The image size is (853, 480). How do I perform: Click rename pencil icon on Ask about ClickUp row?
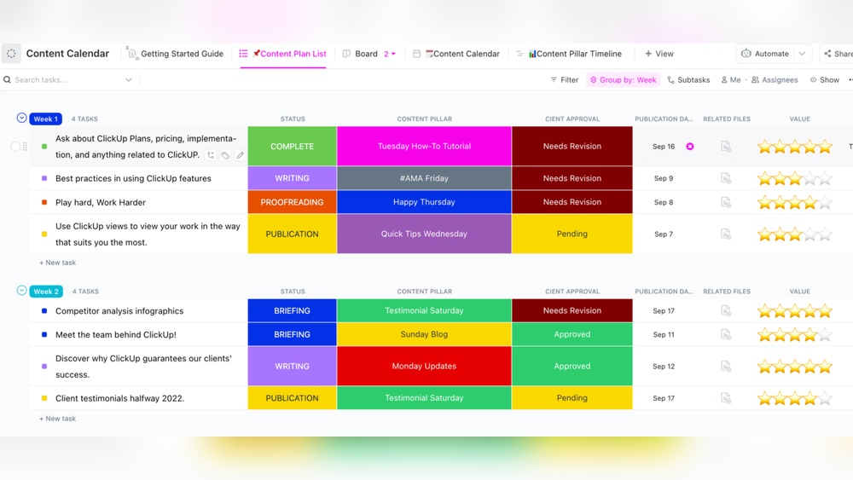(x=240, y=155)
